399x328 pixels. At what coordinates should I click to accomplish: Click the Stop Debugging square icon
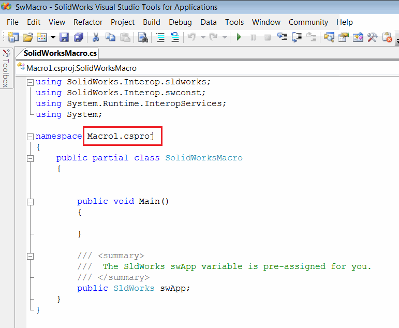point(268,38)
